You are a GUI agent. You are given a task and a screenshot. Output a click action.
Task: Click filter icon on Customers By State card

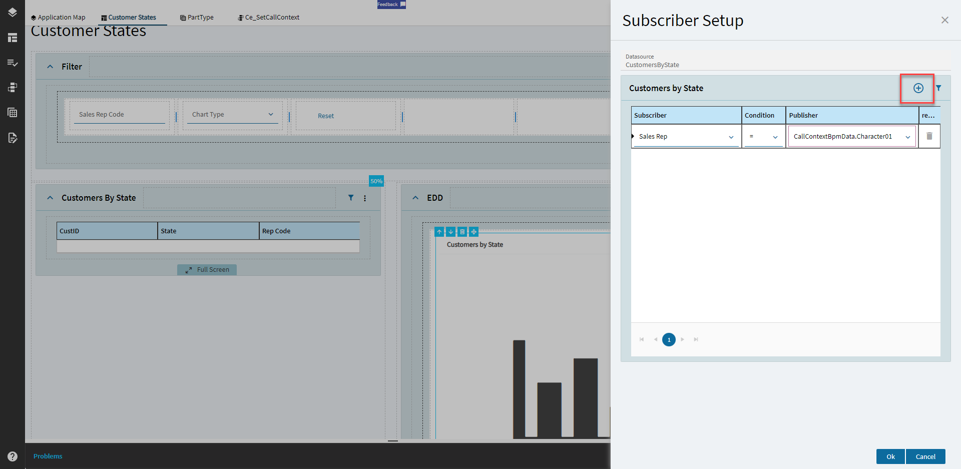pos(351,198)
